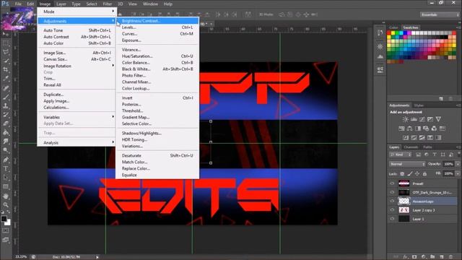
Task: Open the Filter menu in the menu bar
Action: click(x=107, y=4)
